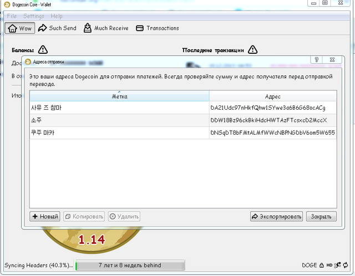The width and height of the screenshot is (355, 276).
Task: Click warning icon beside Последние транзакции
Action: tap(253, 49)
